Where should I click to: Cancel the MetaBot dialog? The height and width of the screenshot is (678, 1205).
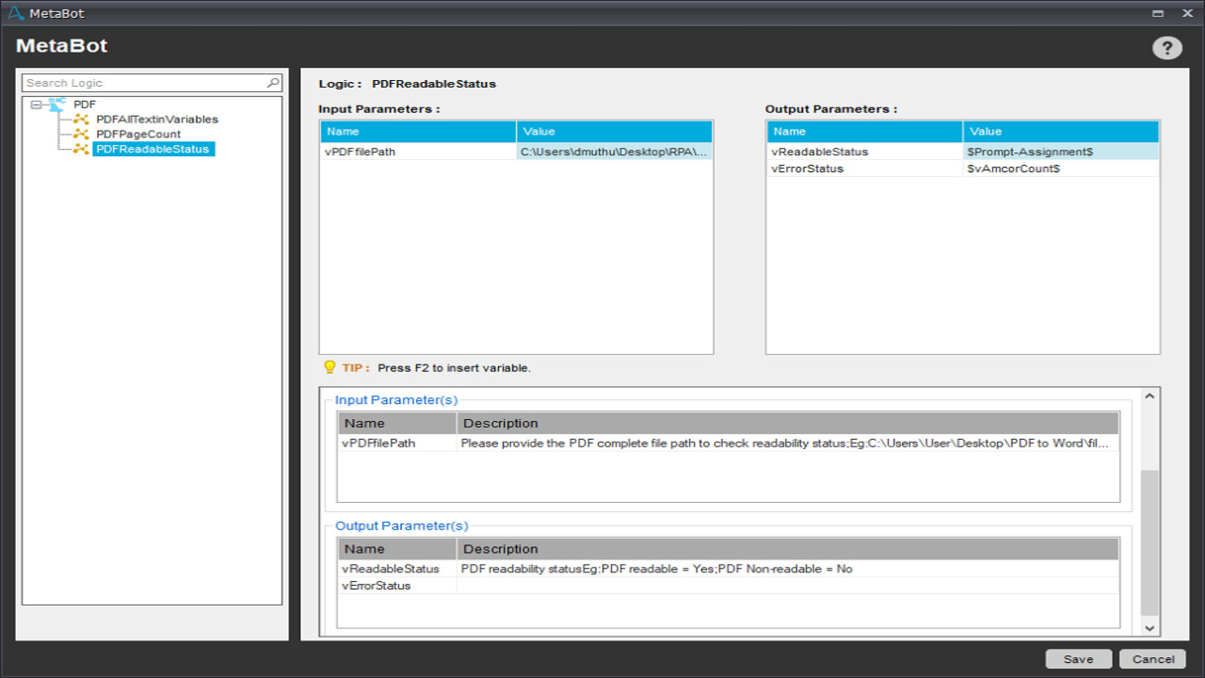(x=1152, y=659)
